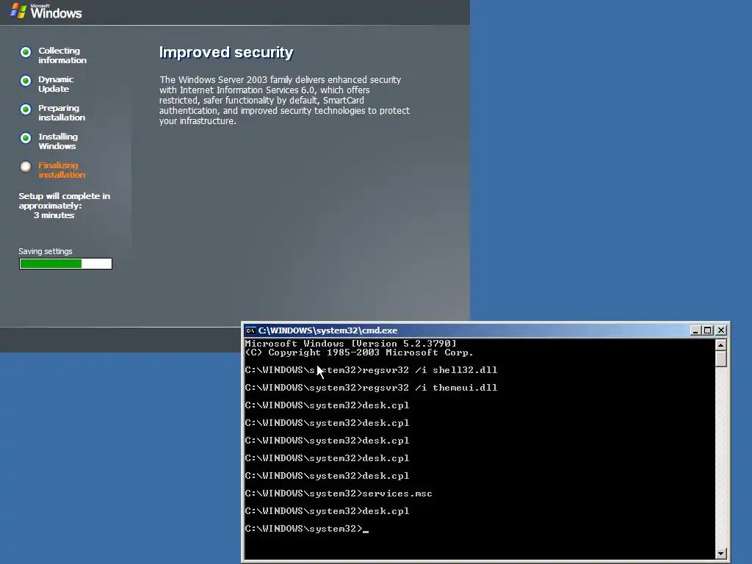Click the 'Microsoft Windows [Version 5.2.3790]' line
This screenshot has width=752, height=564.
pyautogui.click(x=350, y=344)
